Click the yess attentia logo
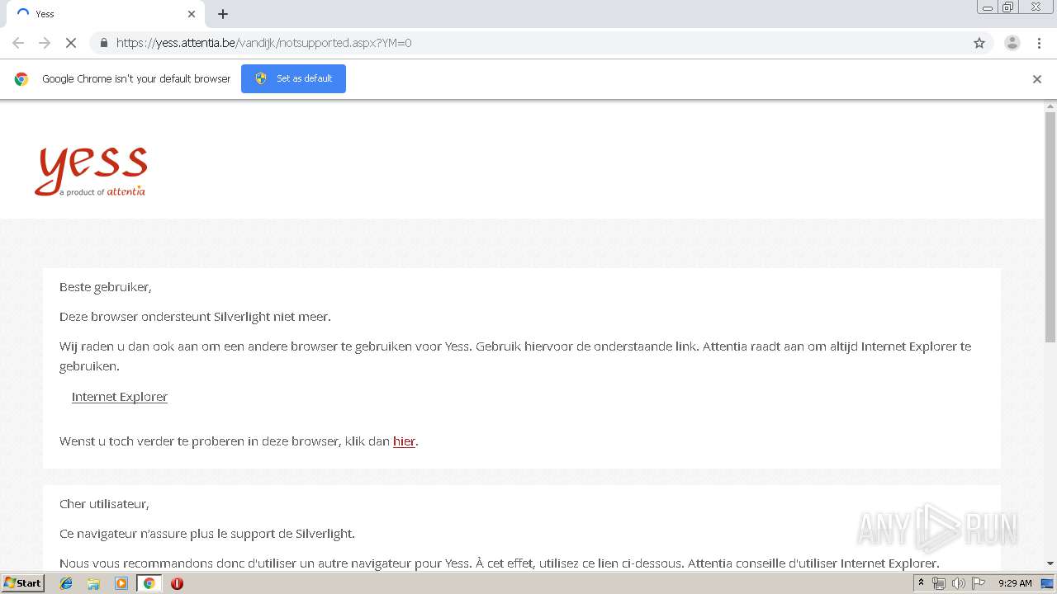The width and height of the screenshot is (1057, 594). click(91, 171)
